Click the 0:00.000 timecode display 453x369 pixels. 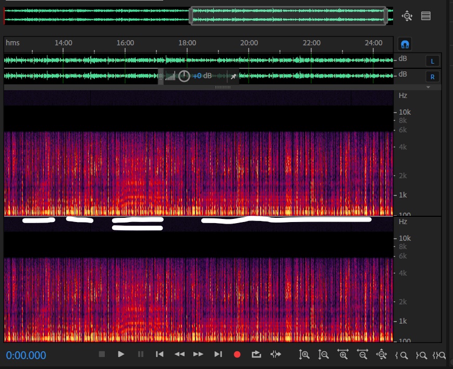point(26,355)
